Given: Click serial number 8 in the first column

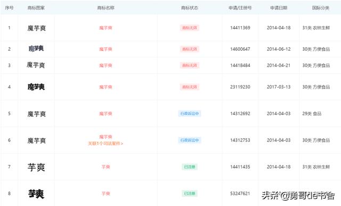Looking at the screenshot, I should pyautogui.click(x=9, y=194).
